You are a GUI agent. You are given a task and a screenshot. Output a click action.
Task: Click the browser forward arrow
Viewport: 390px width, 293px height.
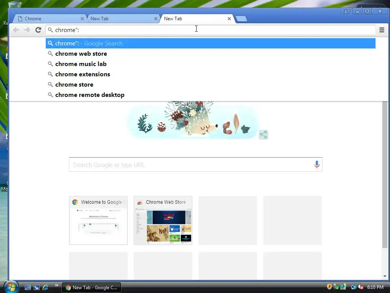27,30
